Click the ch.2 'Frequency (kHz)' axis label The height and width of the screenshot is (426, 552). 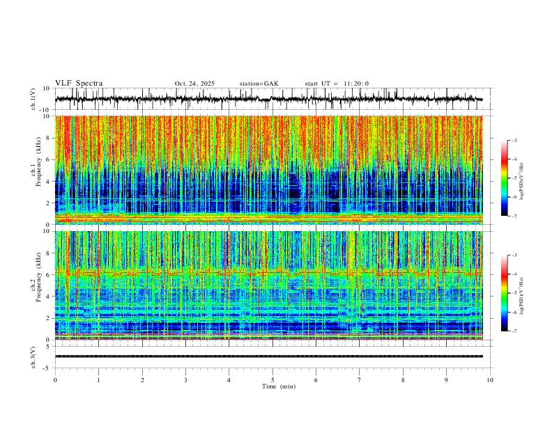(x=39, y=277)
